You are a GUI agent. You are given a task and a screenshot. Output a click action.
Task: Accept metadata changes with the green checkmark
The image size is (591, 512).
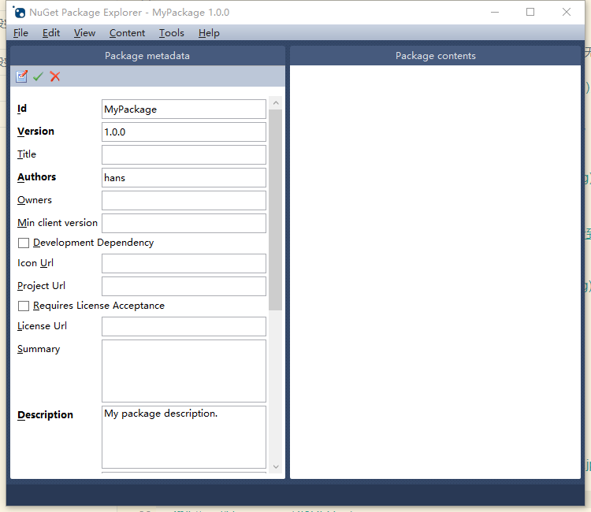pos(38,76)
